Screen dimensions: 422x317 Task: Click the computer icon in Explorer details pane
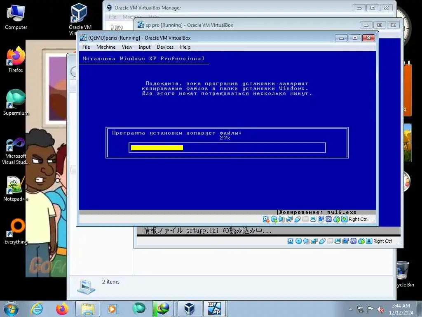click(x=86, y=287)
